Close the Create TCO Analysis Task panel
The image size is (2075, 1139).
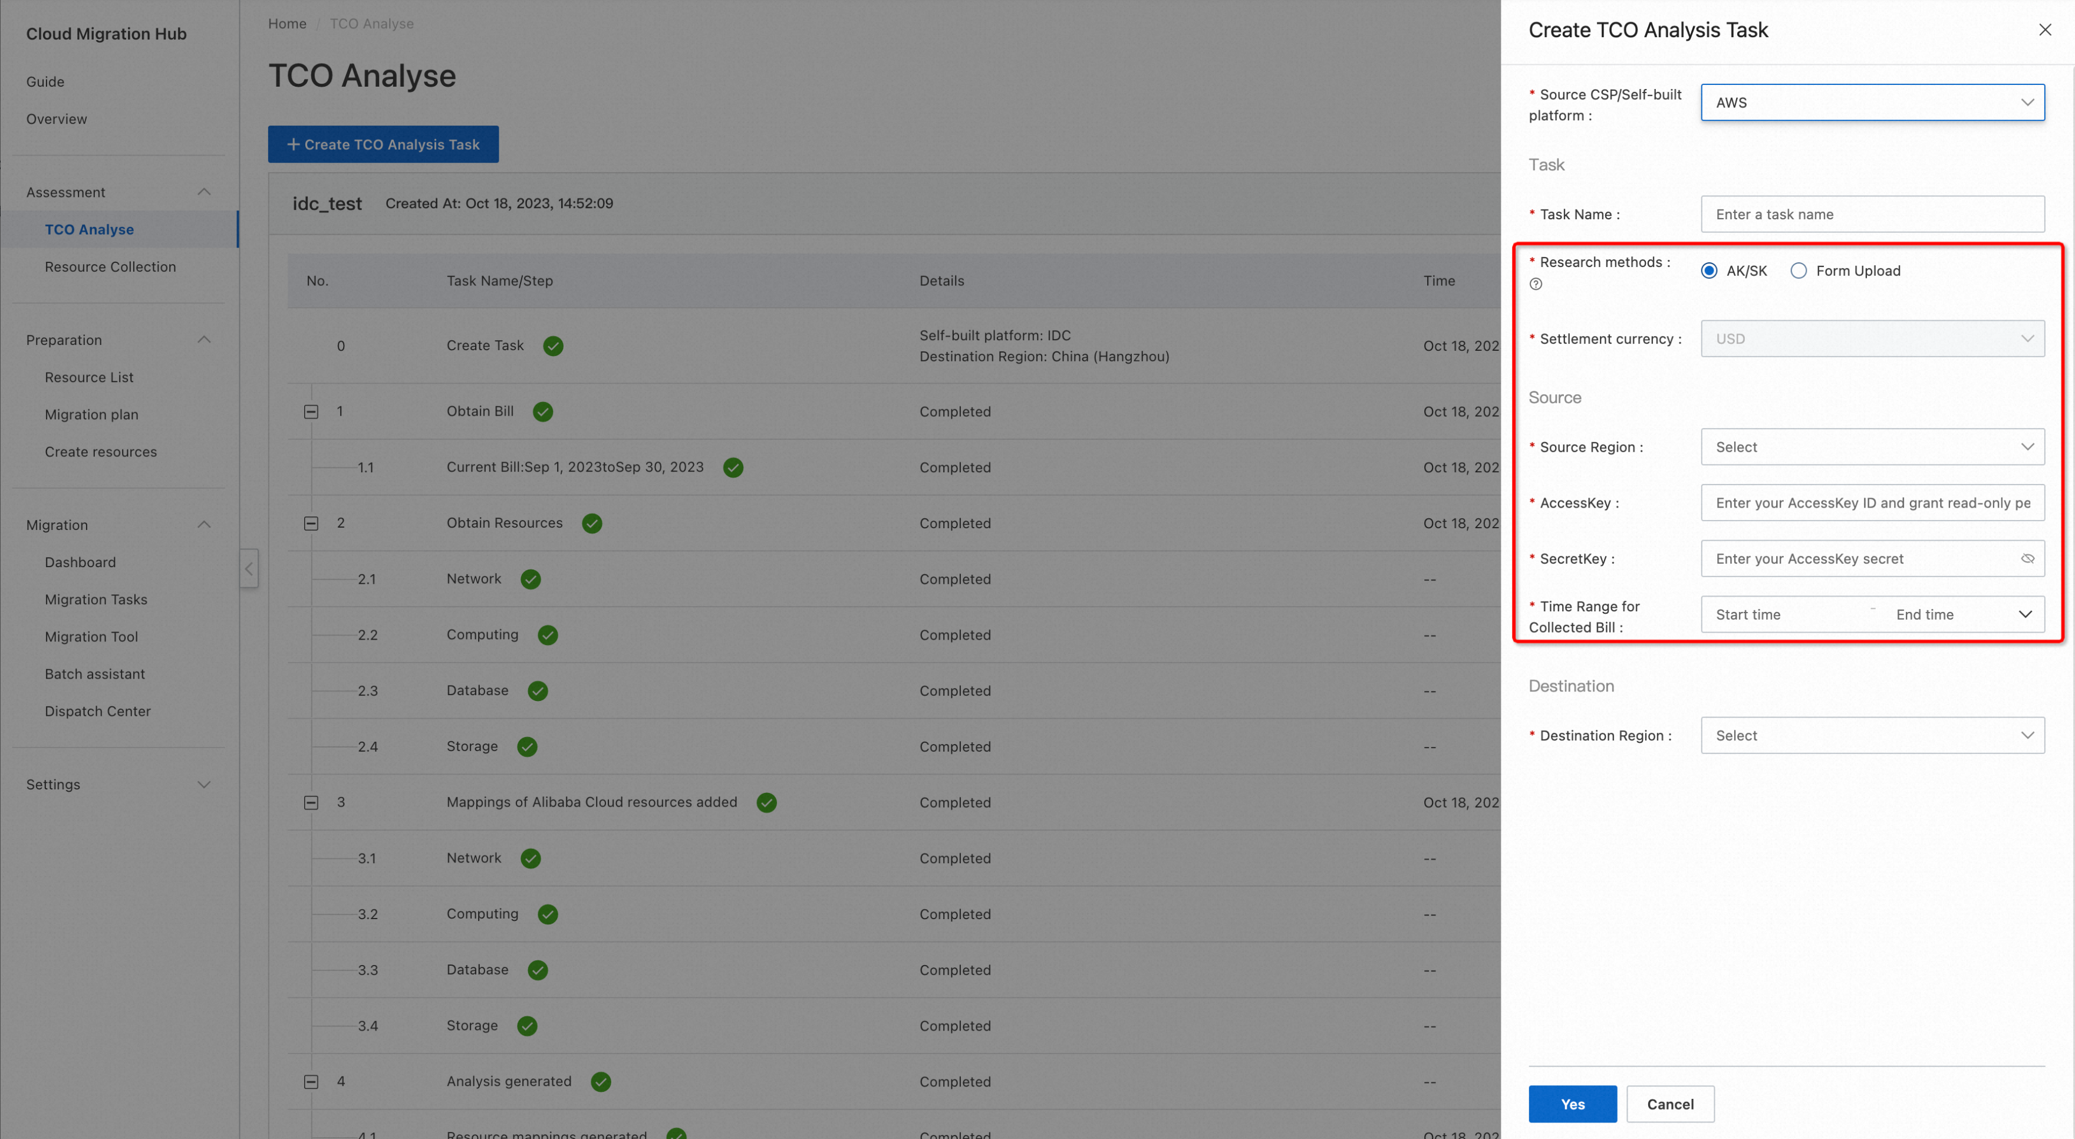[x=2044, y=30]
